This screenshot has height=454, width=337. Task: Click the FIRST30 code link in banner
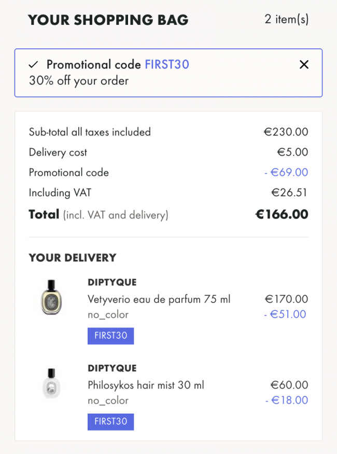coord(167,64)
